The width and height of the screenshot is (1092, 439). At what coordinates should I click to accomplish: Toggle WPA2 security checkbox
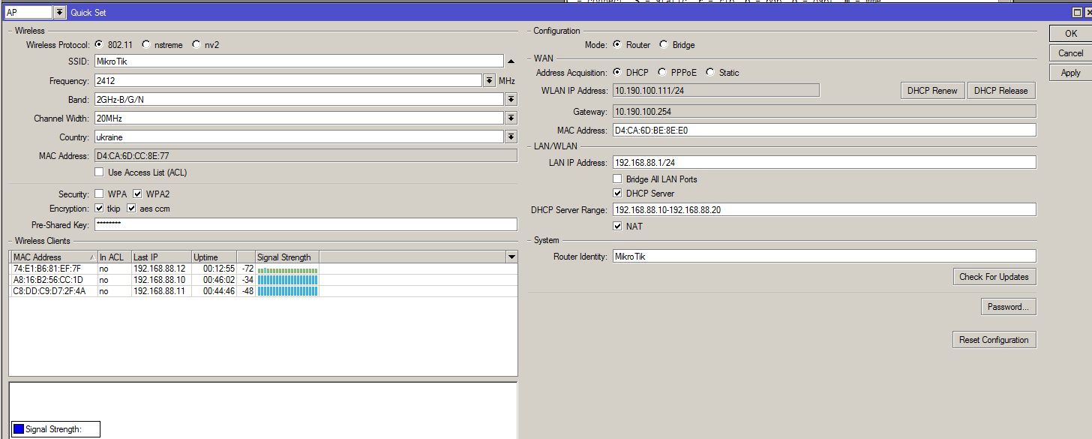click(138, 194)
